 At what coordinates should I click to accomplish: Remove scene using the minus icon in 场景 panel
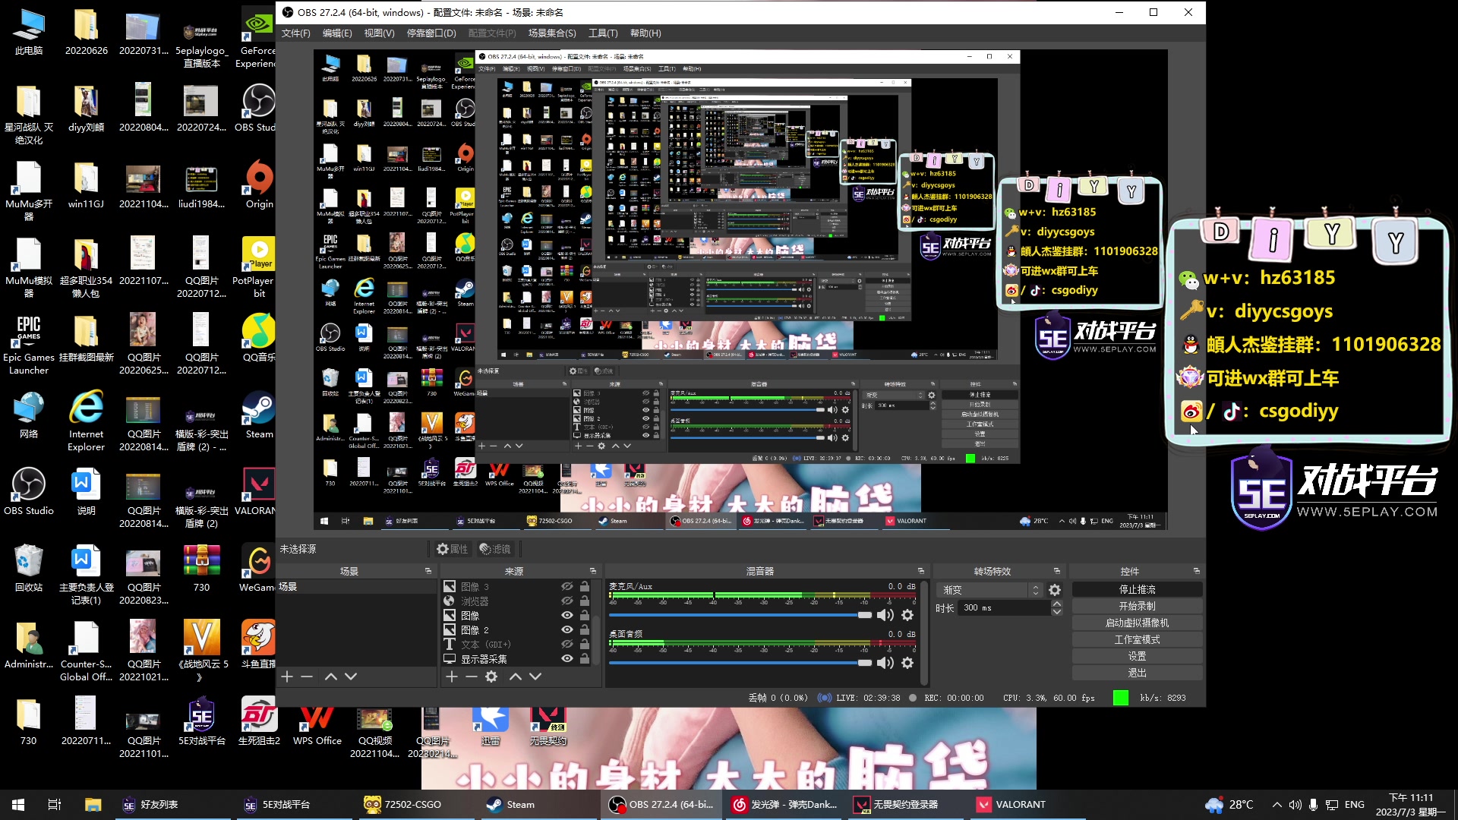[x=307, y=676]
